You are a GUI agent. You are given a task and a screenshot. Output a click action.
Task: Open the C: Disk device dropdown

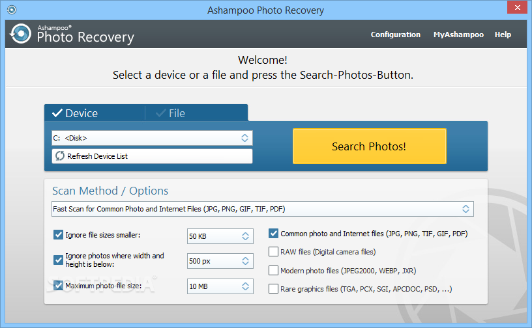pyautogui.click(x=152, y=138)
